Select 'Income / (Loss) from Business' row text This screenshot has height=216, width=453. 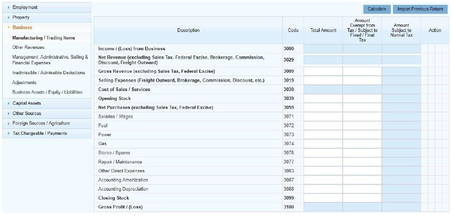click(132, 49)
